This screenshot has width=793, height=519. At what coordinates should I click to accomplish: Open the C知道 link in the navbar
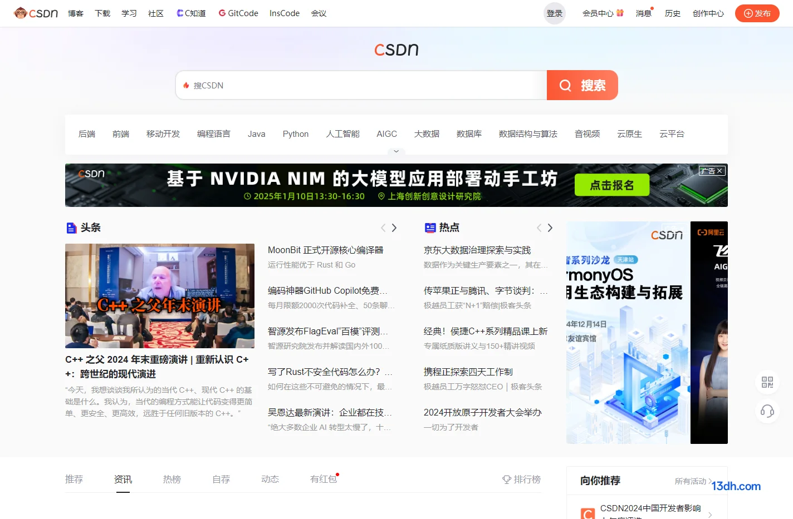[x=191, y=13]
